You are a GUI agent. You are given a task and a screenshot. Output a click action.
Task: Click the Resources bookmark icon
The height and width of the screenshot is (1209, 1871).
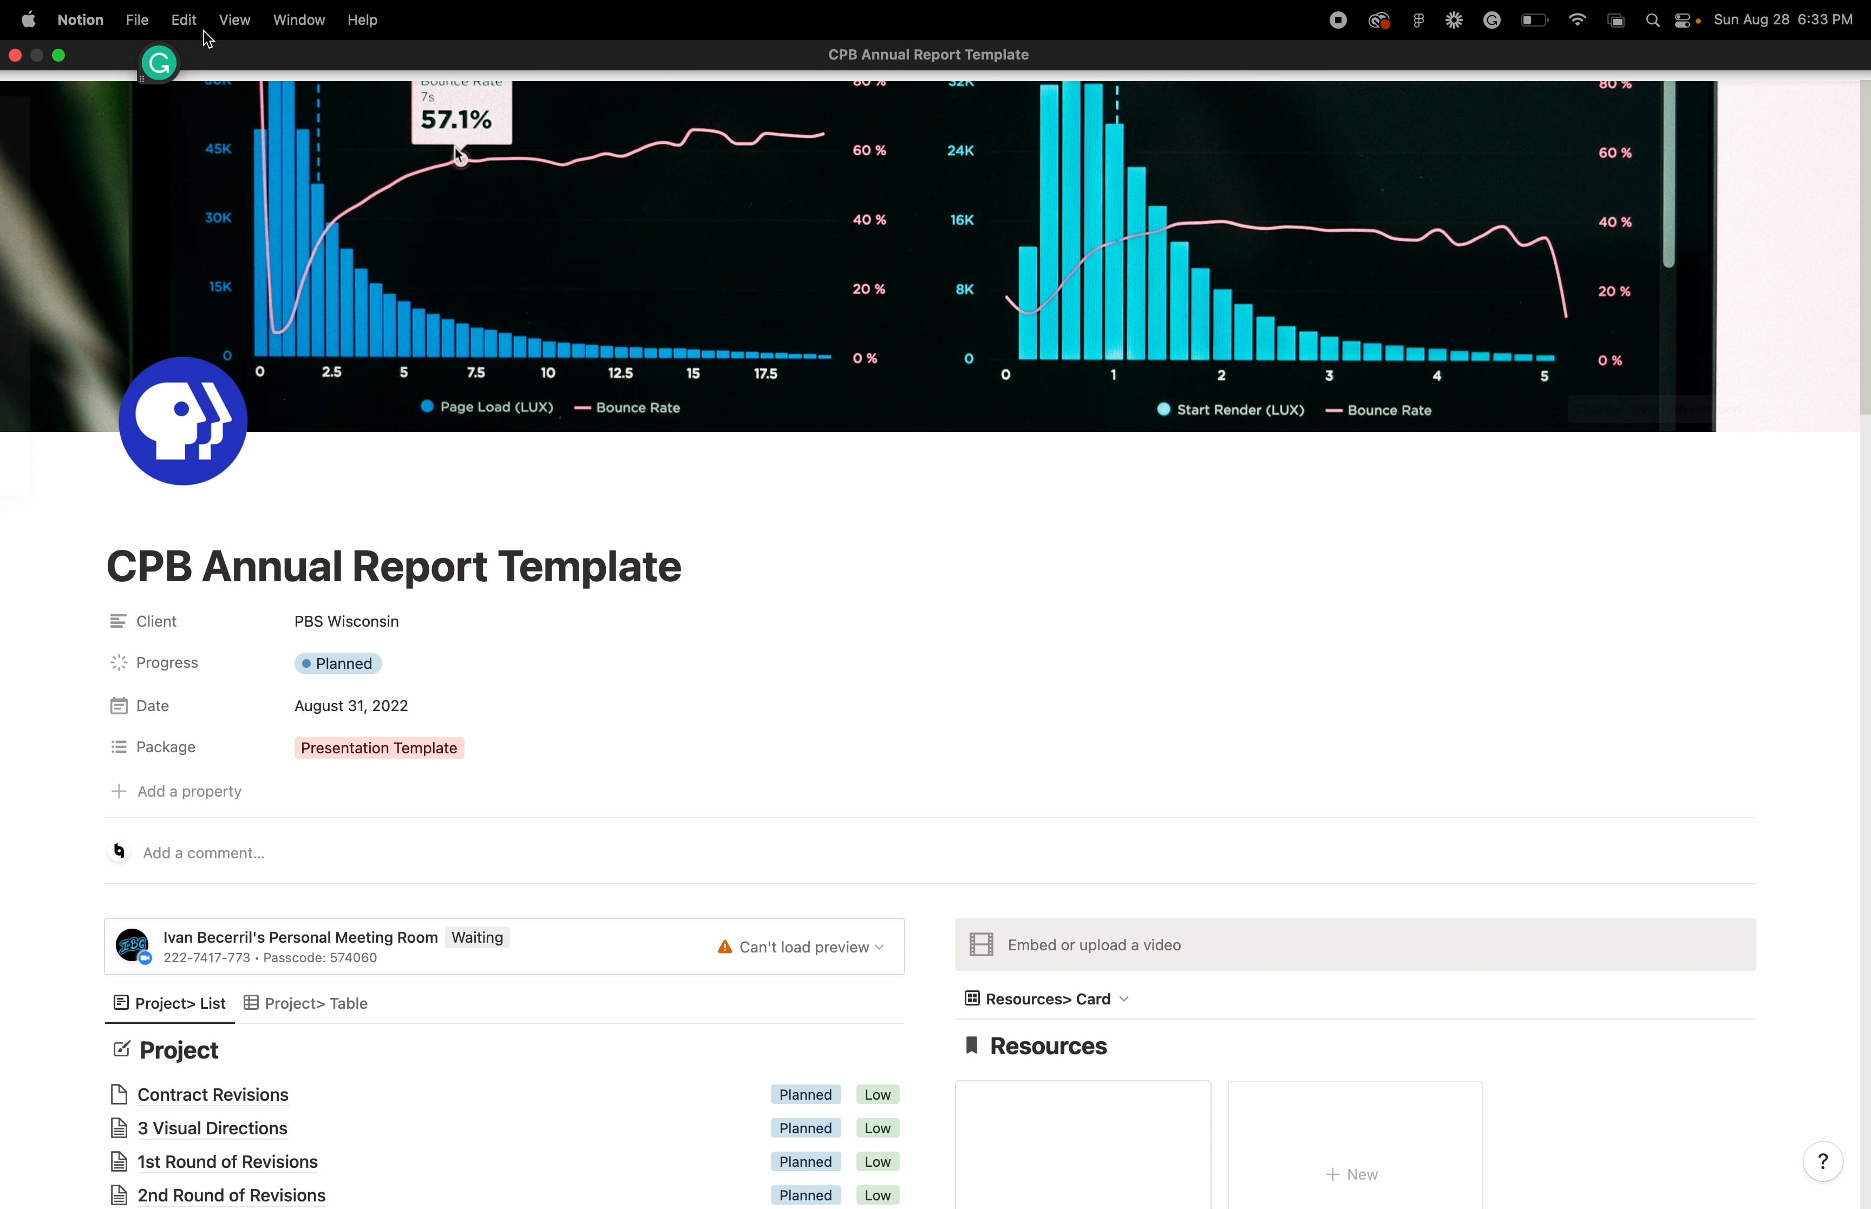click(972, 1046)
